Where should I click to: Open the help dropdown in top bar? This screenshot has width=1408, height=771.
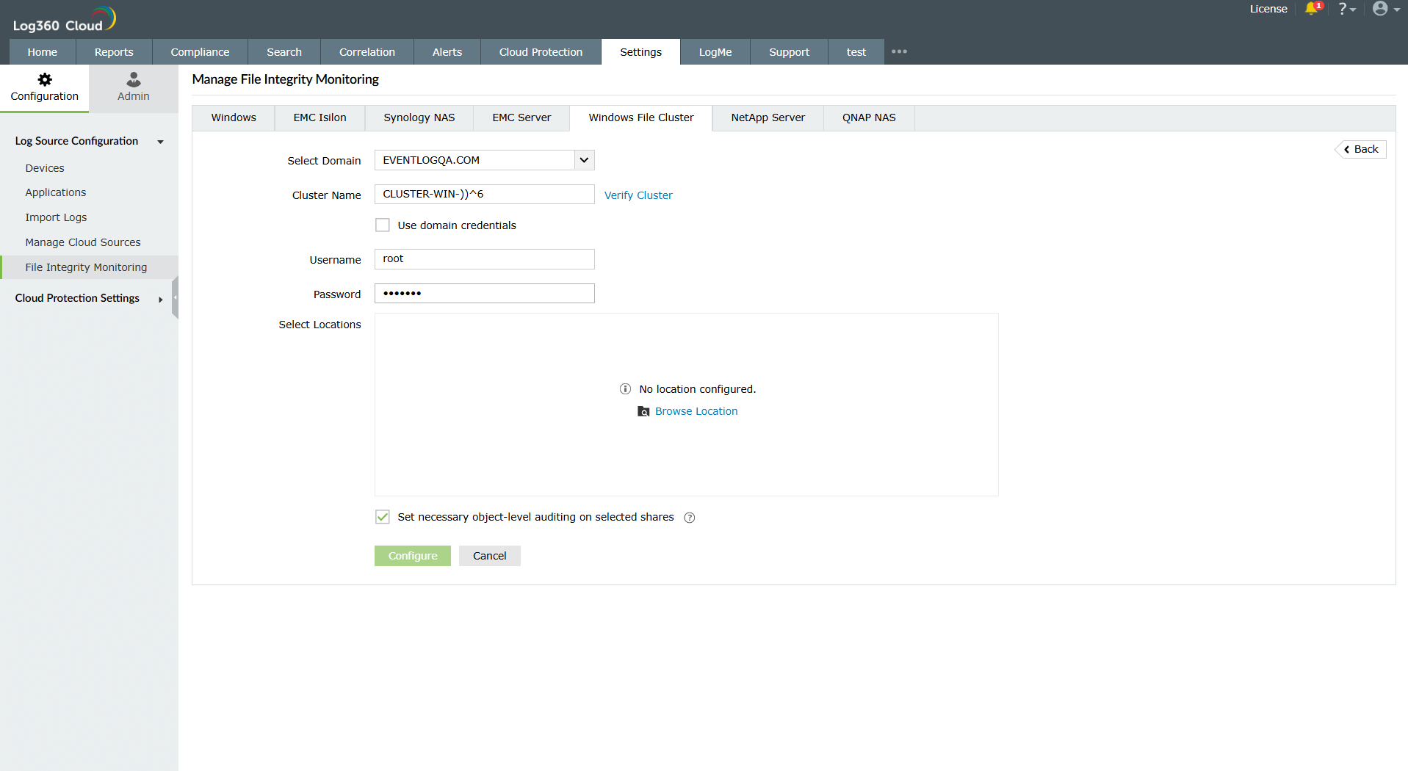[x=1347, y=9]
